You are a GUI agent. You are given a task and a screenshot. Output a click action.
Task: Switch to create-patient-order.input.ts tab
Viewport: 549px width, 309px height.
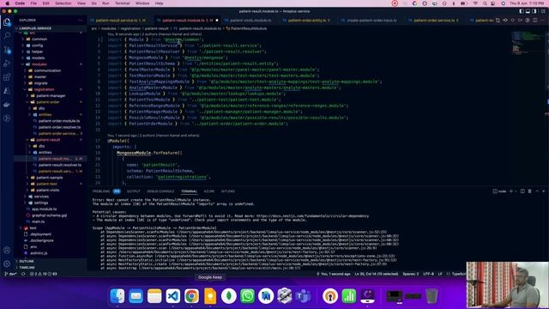[x=371, y=21]
